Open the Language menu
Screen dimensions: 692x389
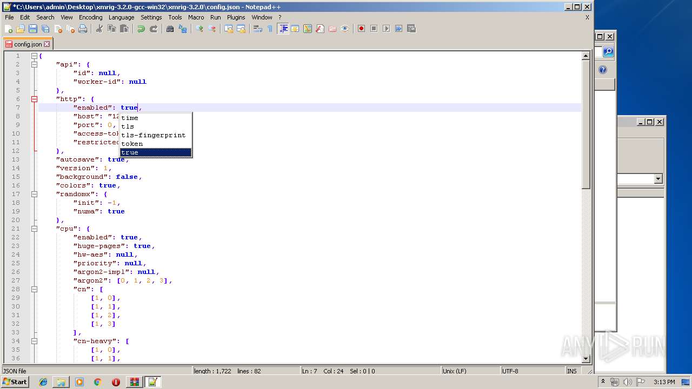(x=121, y=17)
